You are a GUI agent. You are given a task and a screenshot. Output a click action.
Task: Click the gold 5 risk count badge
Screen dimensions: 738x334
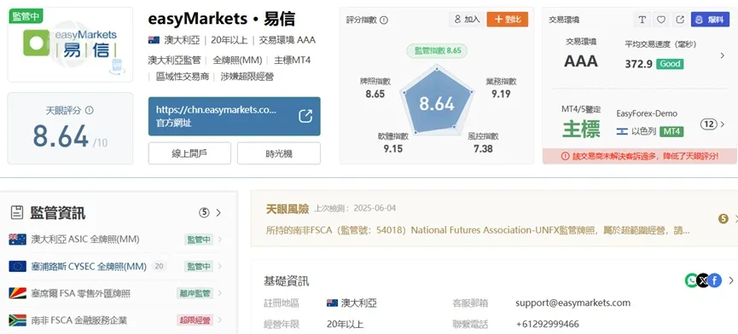[x=723, y=218]
